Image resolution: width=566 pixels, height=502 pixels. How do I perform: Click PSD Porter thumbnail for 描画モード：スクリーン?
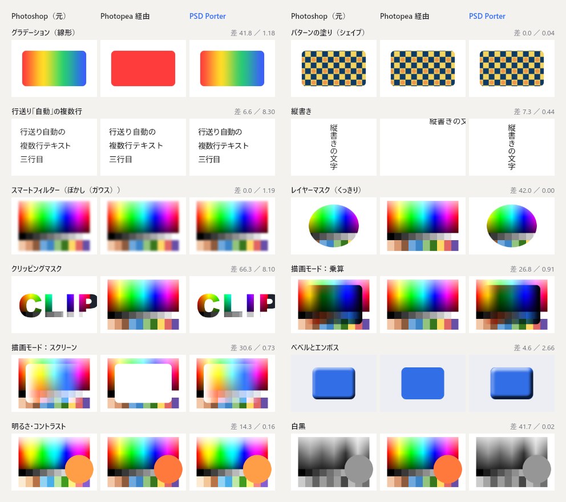click(232, 383)
